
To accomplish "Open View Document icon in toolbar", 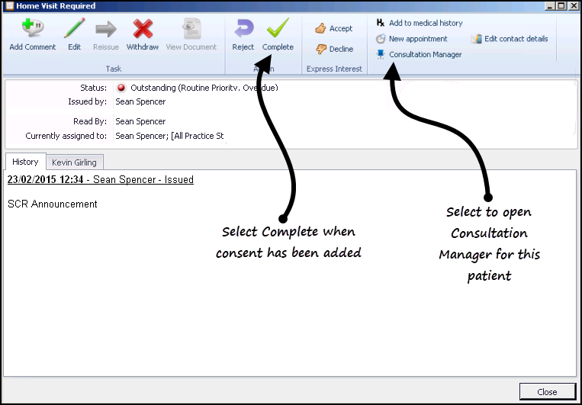I will point(190,29).
